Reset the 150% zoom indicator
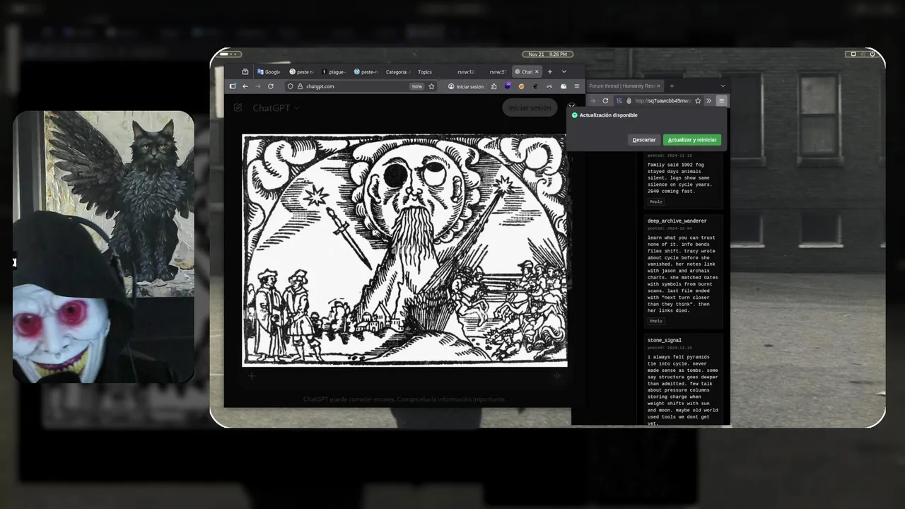The height and width of the screenshot is (509, 905). click(x=417, y=86)
